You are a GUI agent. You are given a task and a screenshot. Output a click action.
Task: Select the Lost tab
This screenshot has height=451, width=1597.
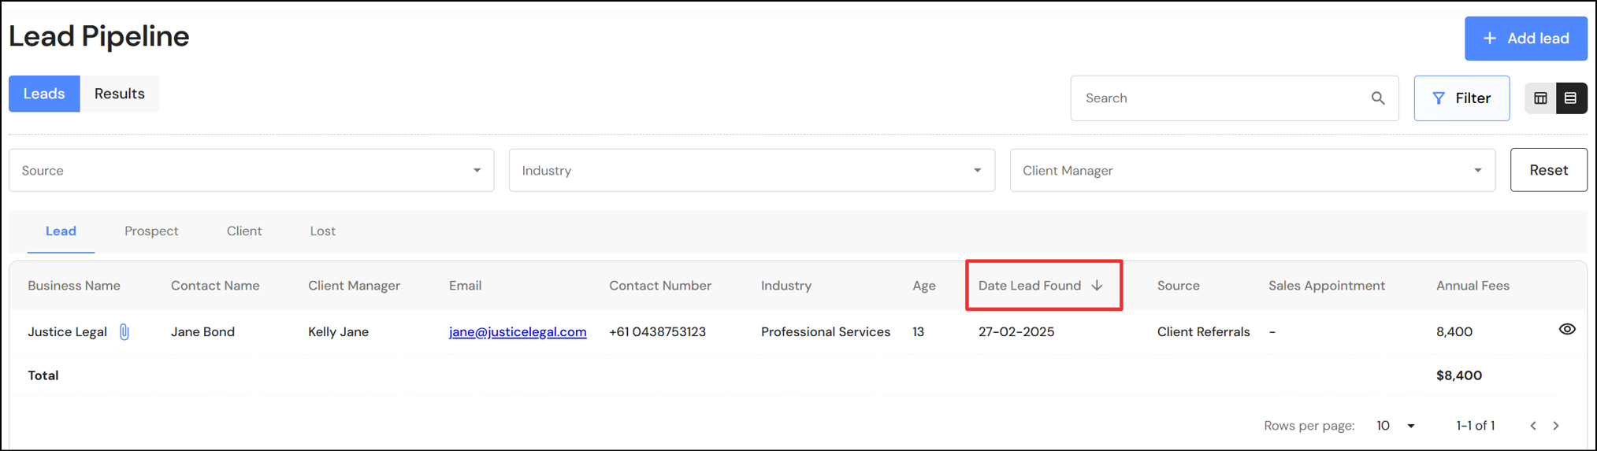(x=322, y=231)
